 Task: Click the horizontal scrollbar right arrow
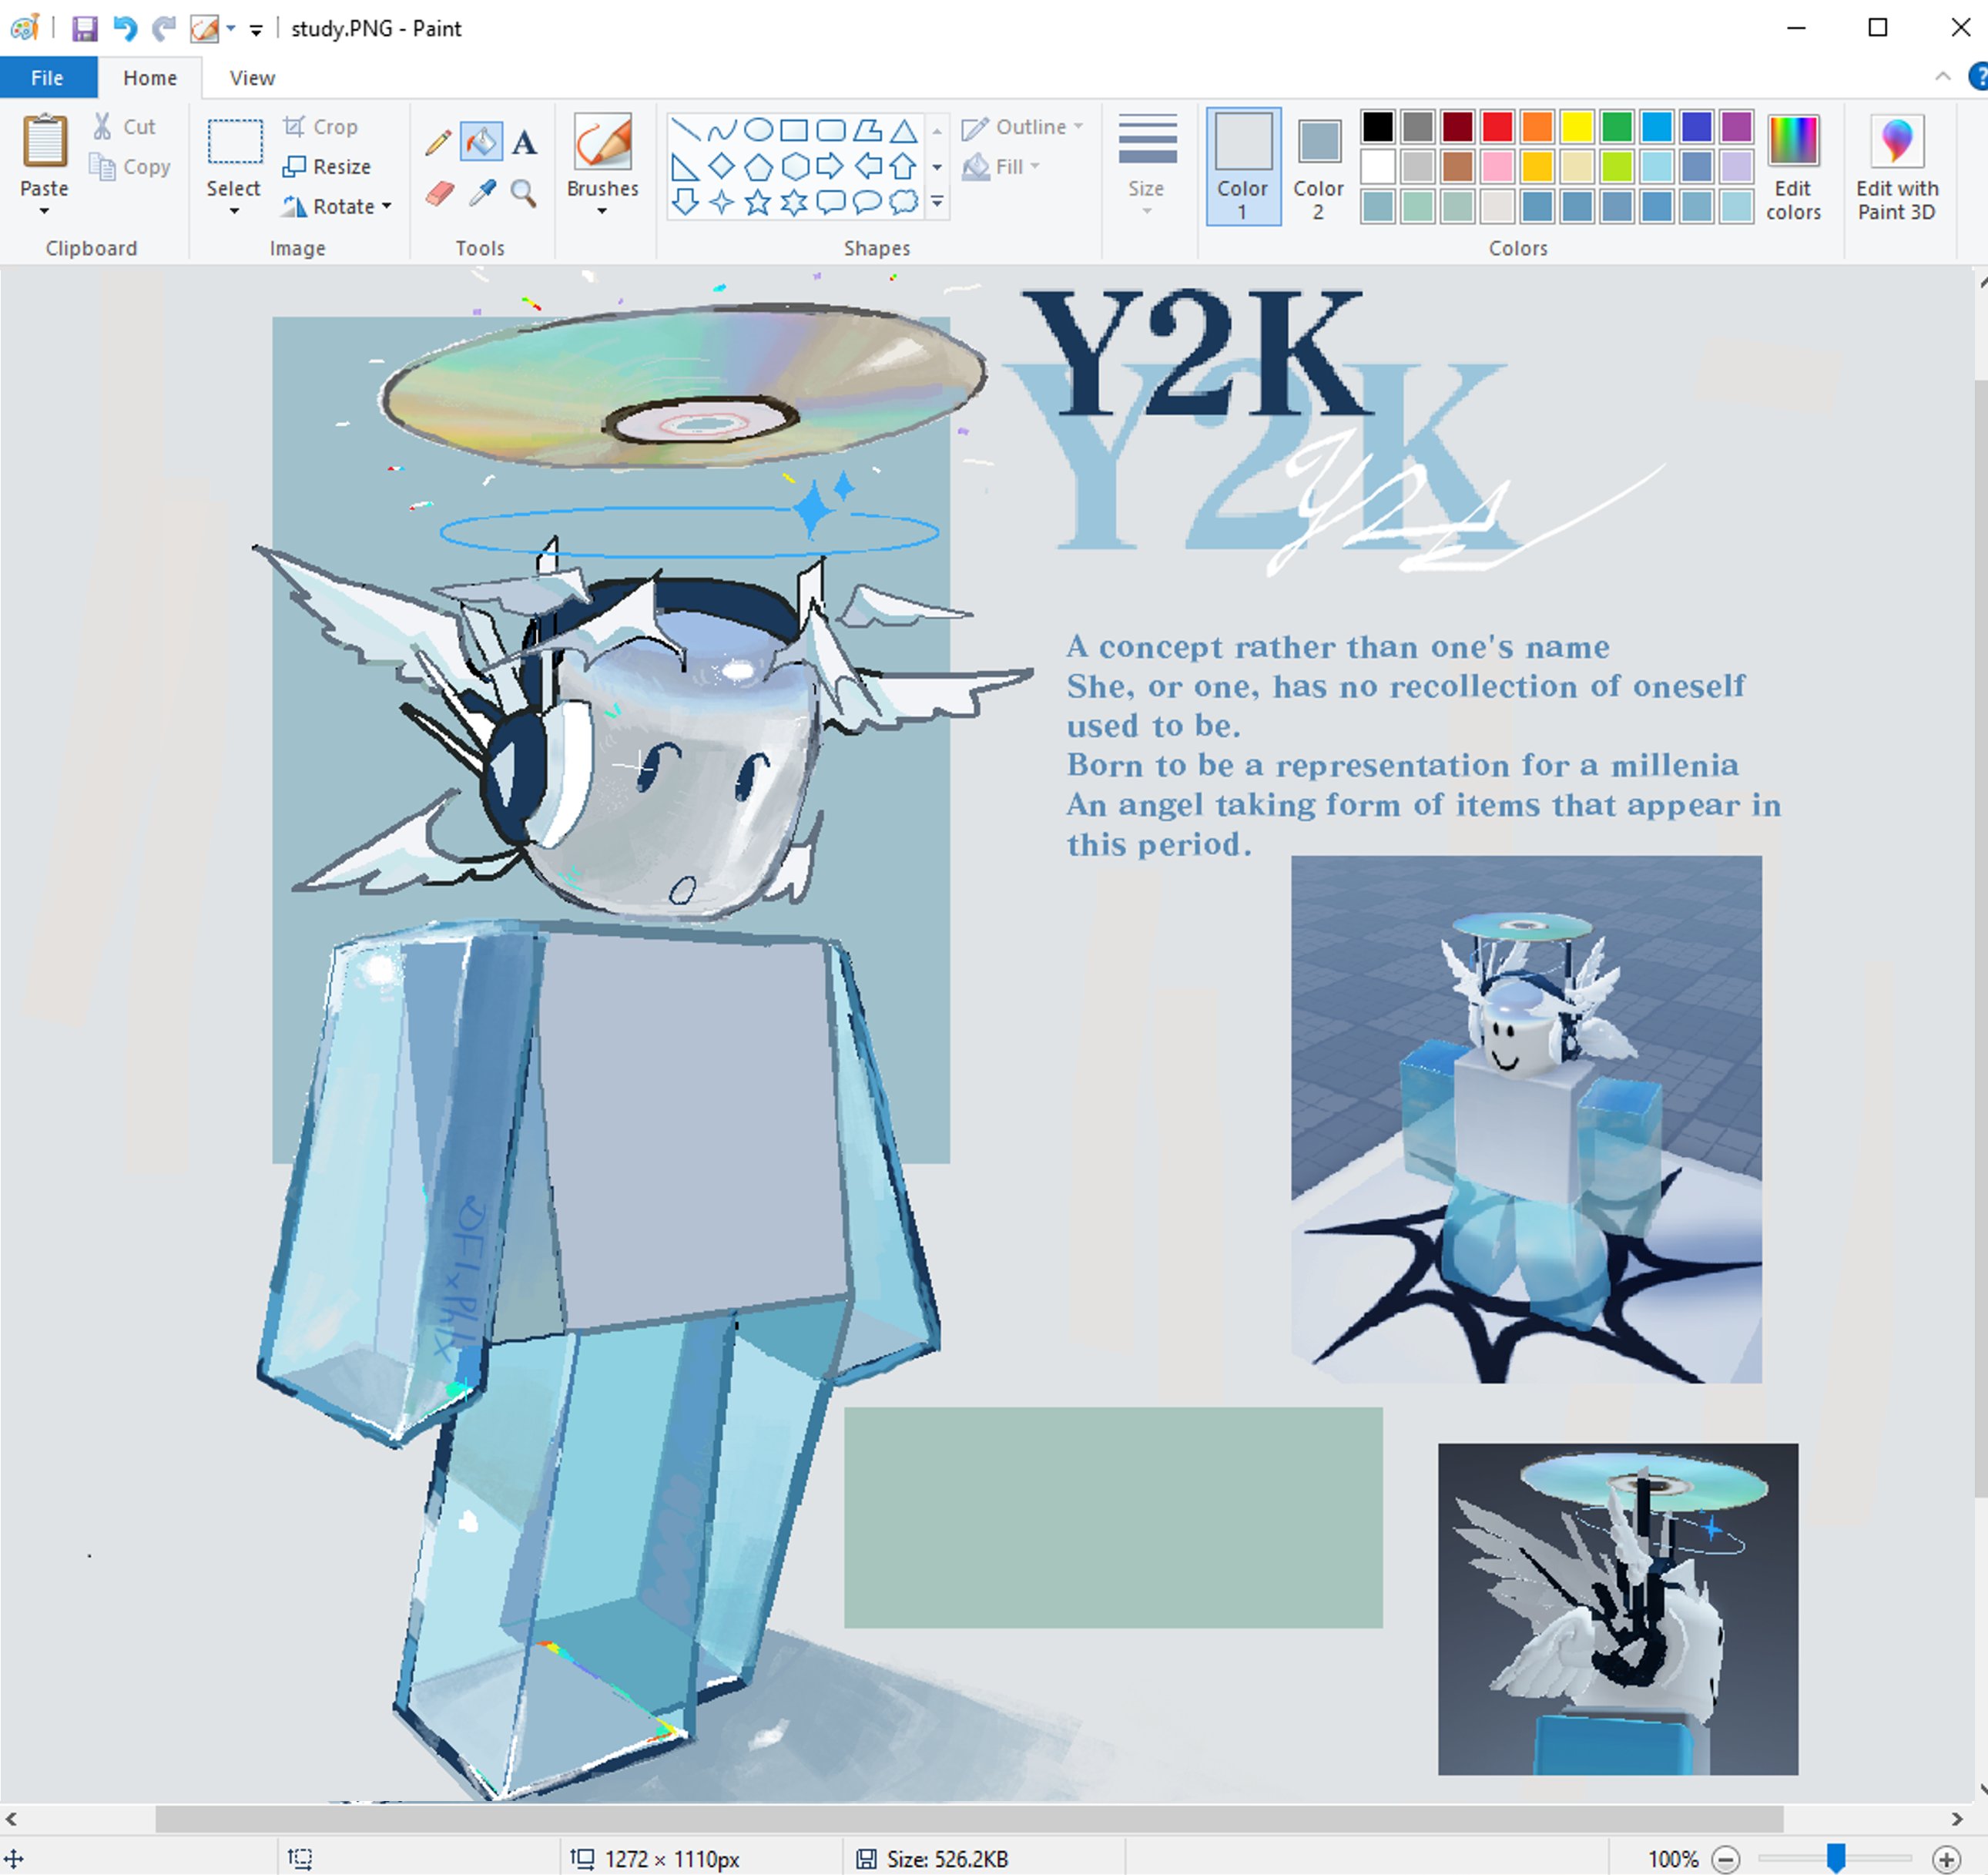[1957, 1819]
